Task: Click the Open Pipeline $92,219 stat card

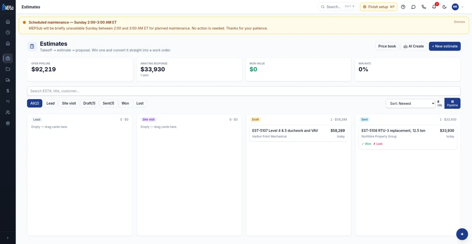Action: click(80, 70)
